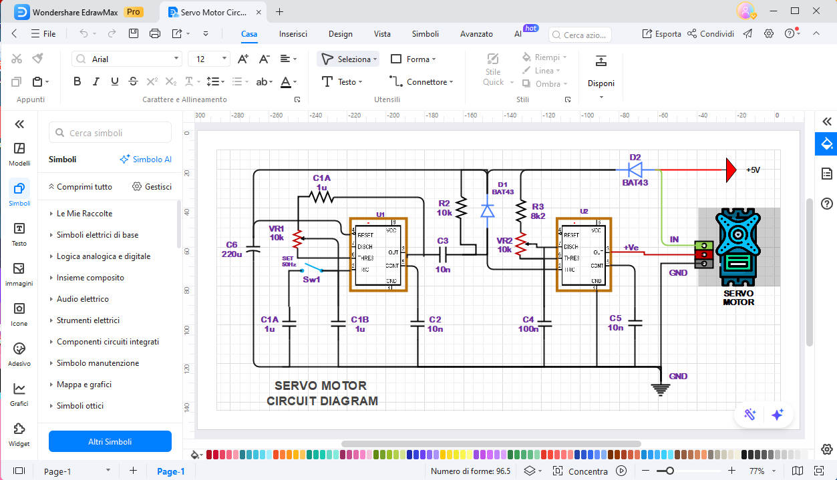This screenshot has width=837, height=480.
Task: Open new document tab with plus
Action: [x=279, y=11]
